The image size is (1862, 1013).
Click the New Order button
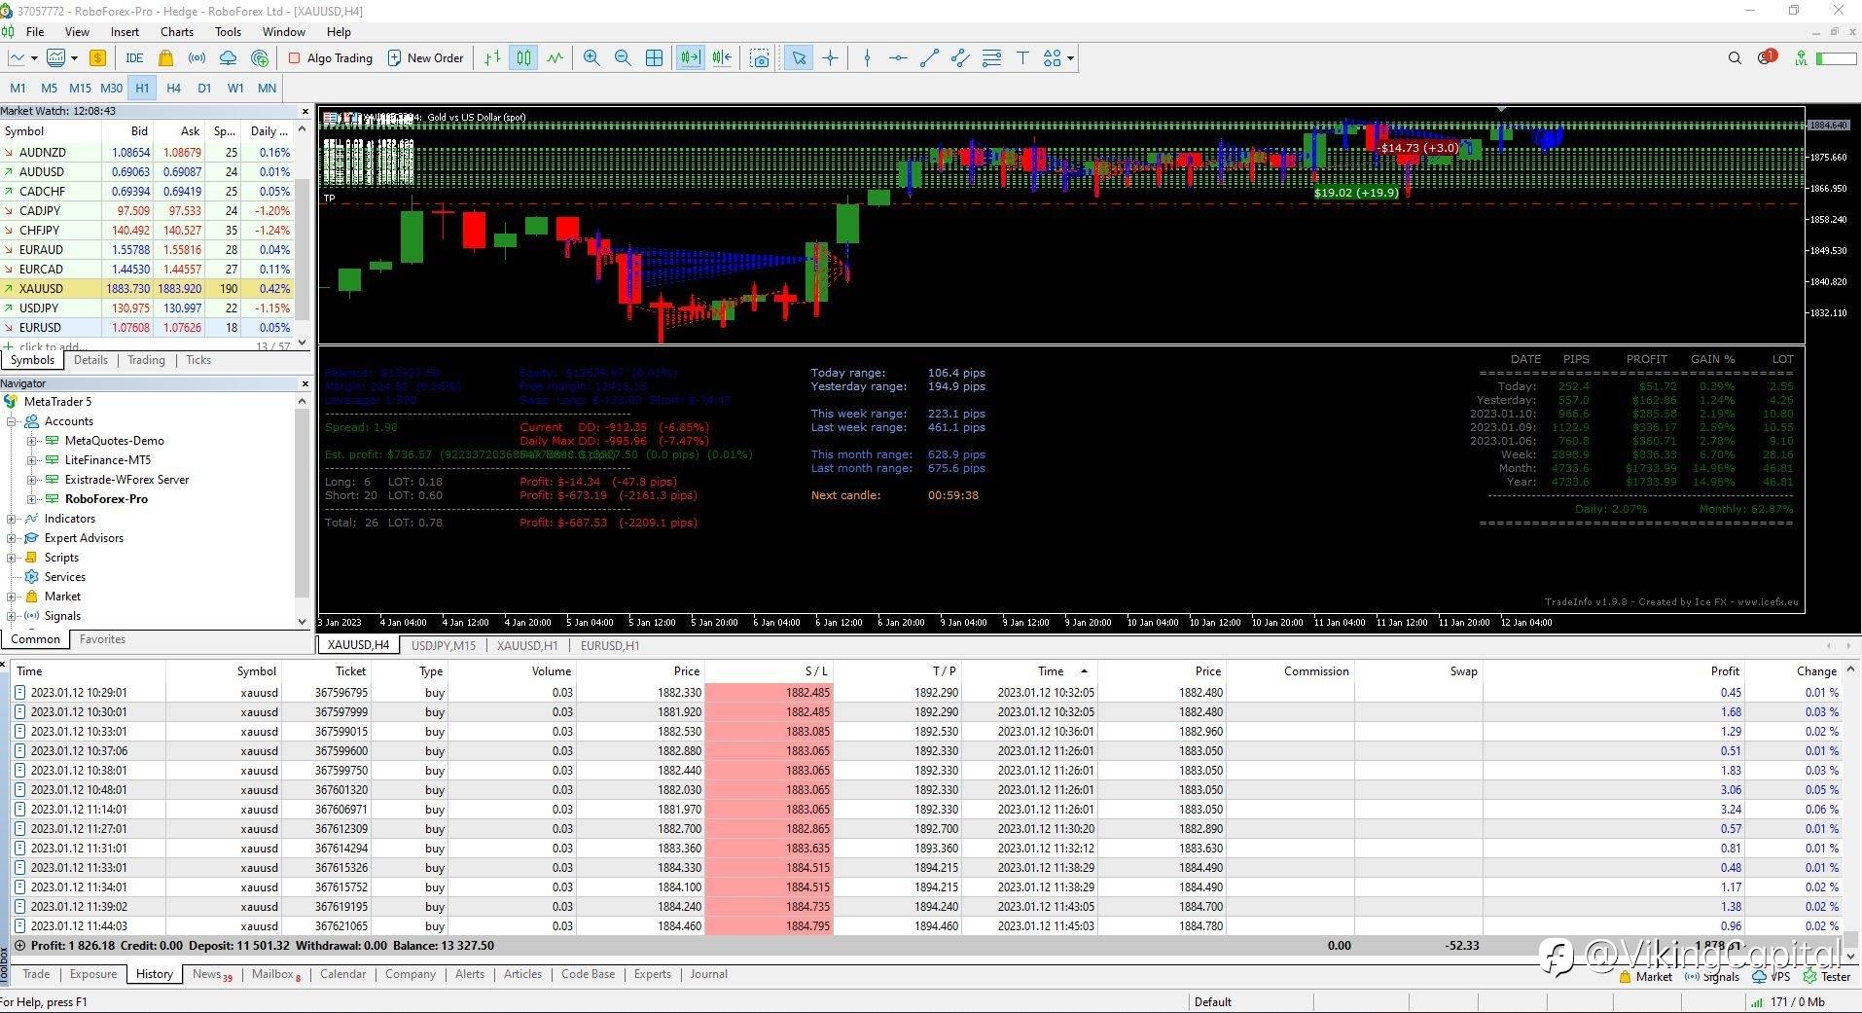click(x=426, y=58)
